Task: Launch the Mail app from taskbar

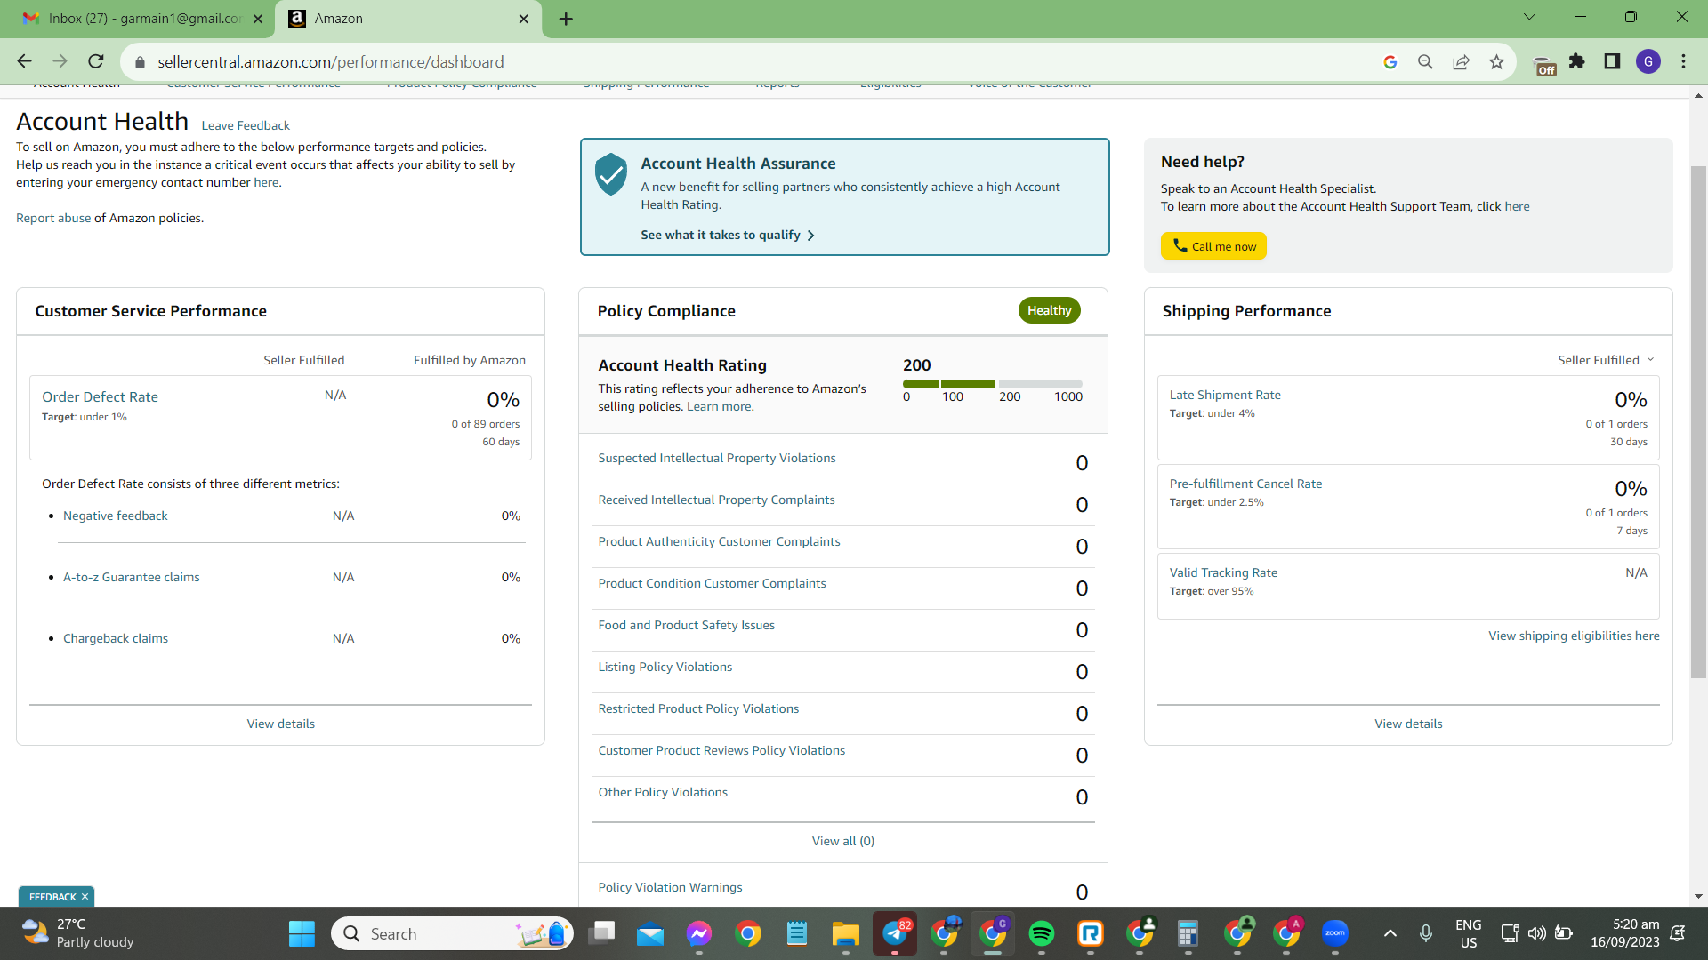Action: tap(650, 933)
